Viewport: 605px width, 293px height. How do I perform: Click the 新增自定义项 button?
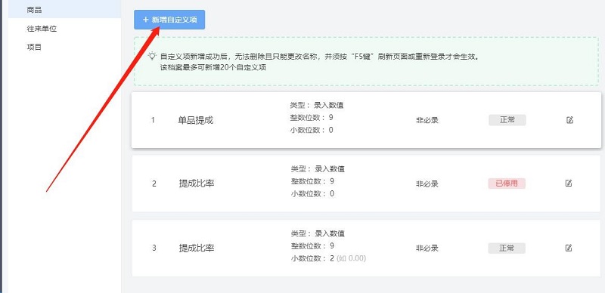point(169,20)
